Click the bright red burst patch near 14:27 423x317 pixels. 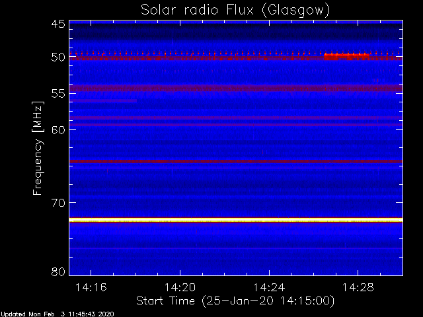(x=346, y=57)
